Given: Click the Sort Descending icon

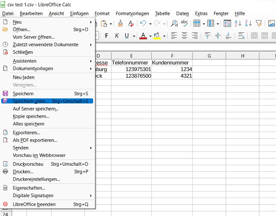Looking at the screenshot, I should (249, 23).
